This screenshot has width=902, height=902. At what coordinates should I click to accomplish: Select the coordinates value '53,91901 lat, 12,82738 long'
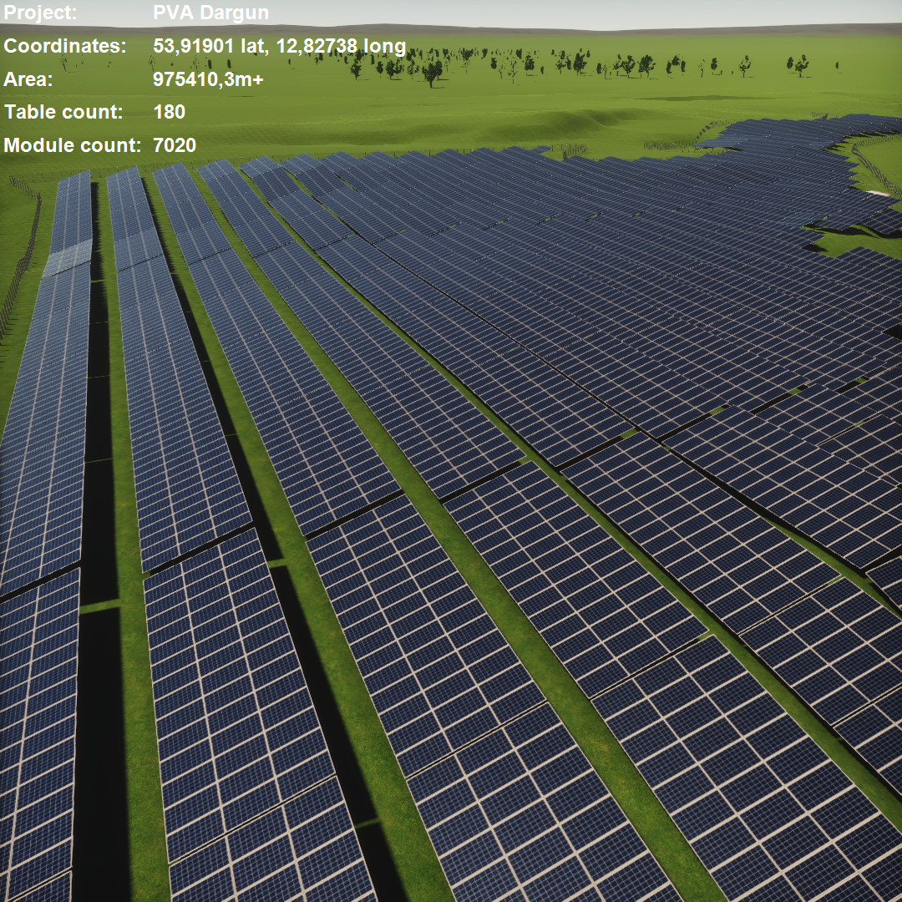point(280,46)
